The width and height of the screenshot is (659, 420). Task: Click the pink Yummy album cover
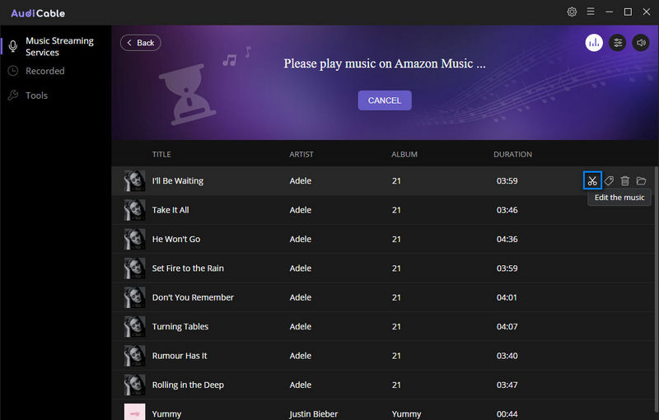click(134, 412)
